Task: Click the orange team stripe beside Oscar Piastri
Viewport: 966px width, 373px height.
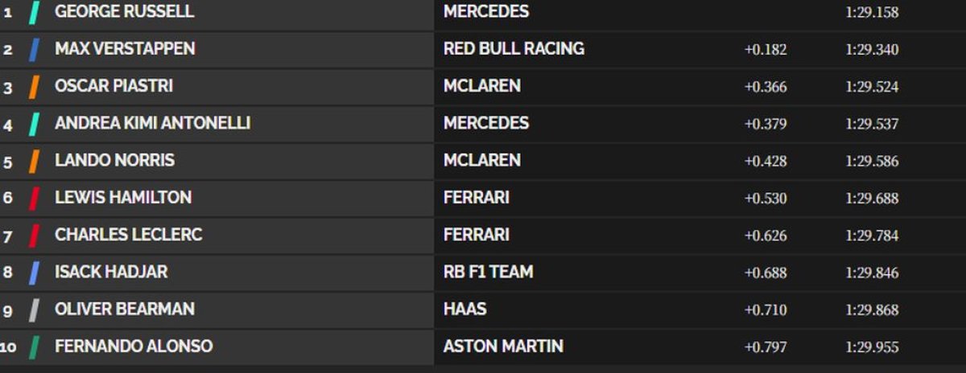Action: [x=35, y=87]
